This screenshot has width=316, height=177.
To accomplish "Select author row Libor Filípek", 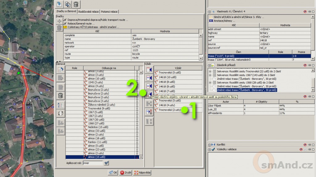I will coord(261,106).
